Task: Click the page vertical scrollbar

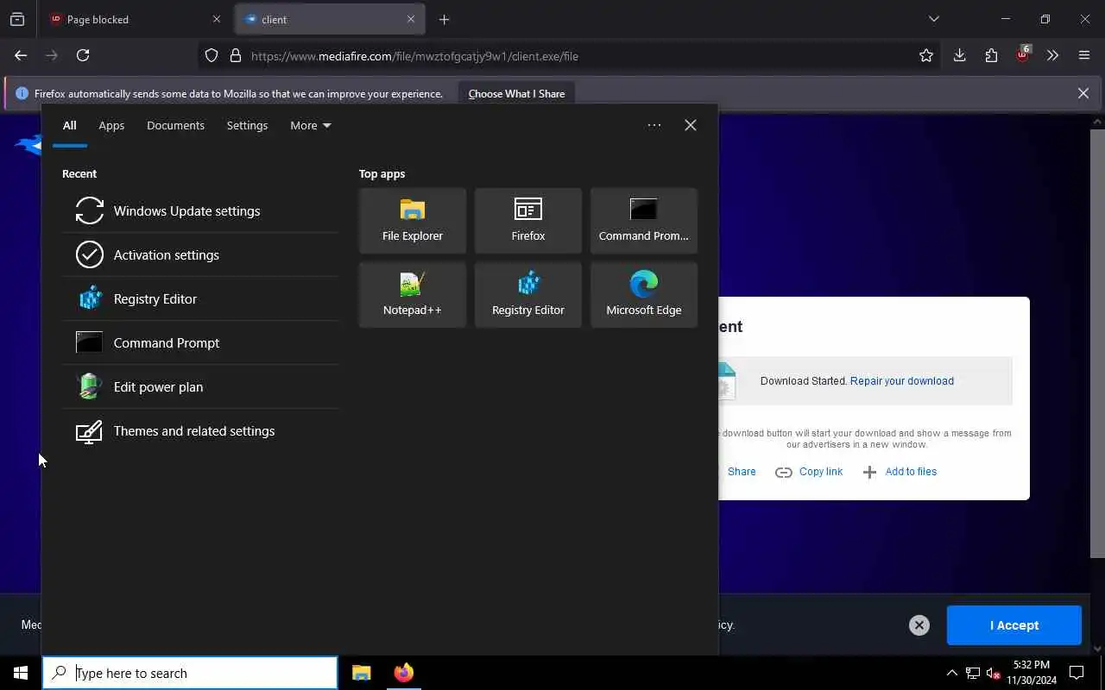Action: pyautogui.click(x=1097, y=345)
